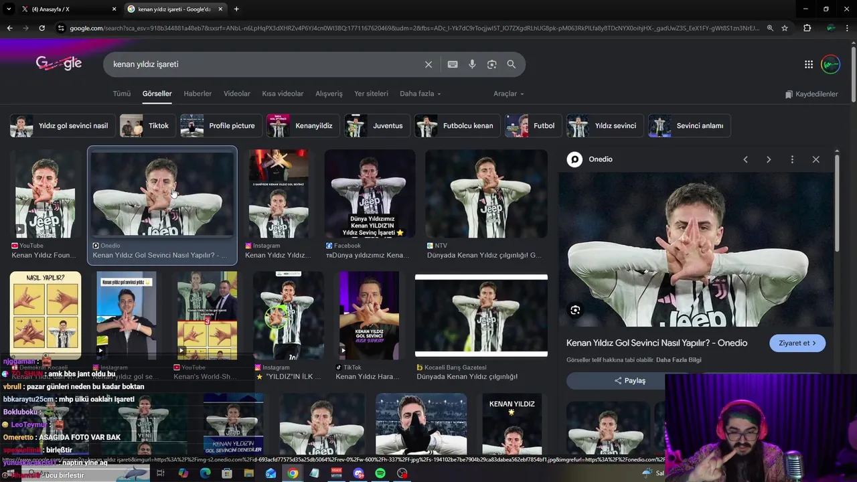Select the Kenanyildiz filter chip
Screen dimensions: 857x482
(303, 126)
